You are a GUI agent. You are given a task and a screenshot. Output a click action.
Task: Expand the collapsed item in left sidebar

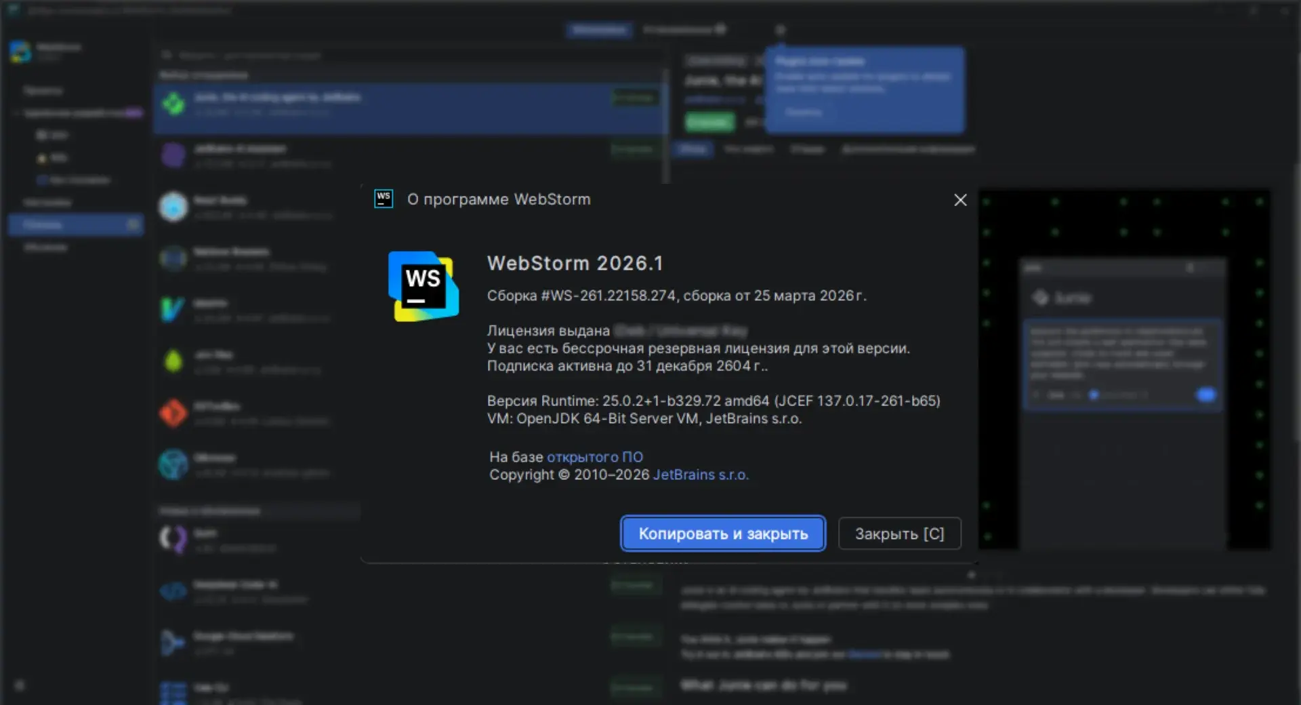[16, 113]
